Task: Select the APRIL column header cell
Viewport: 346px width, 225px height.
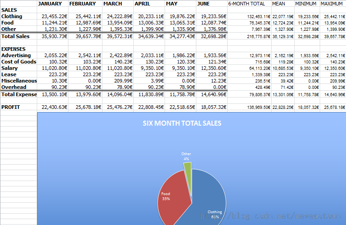Action: (149, 4)
